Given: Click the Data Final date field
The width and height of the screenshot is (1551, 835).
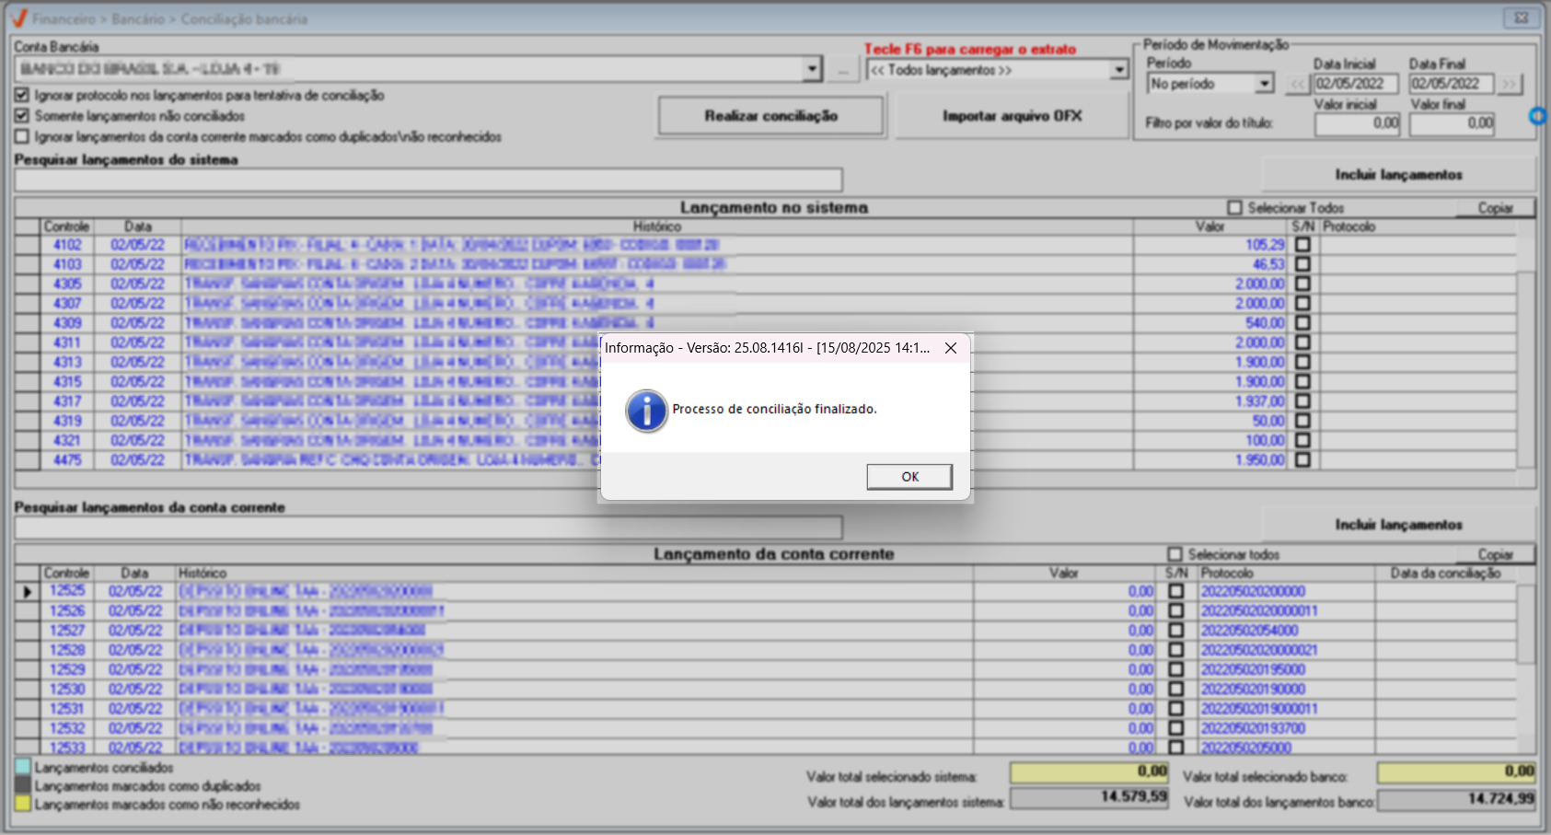Looking at the screenshot, I should (x=1452, y=84).
